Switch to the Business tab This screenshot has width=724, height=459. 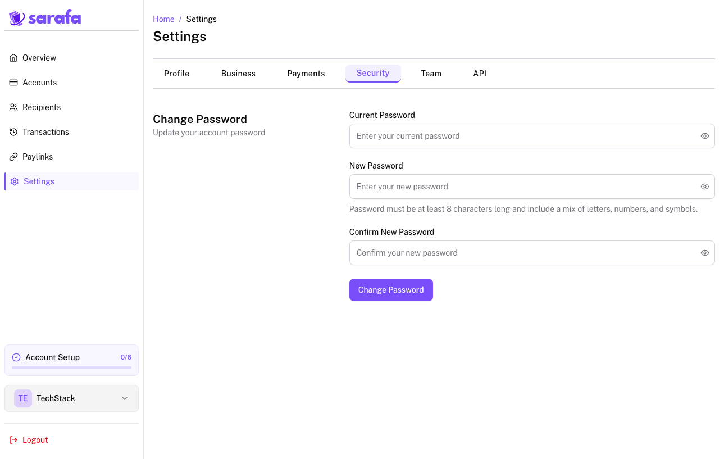(x=238, y=74)
